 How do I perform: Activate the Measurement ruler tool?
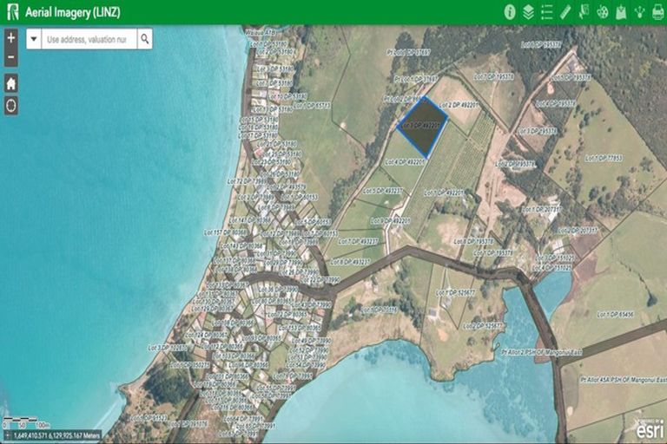(565, 12)
